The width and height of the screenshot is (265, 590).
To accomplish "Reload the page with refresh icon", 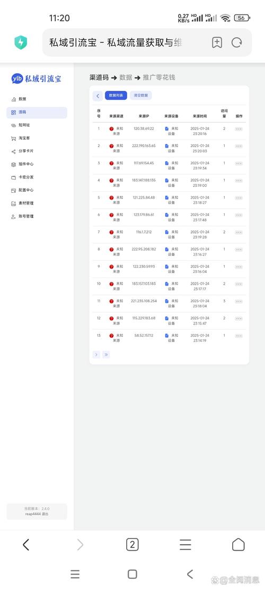I will pyautogui.click(x=236, y=42).
